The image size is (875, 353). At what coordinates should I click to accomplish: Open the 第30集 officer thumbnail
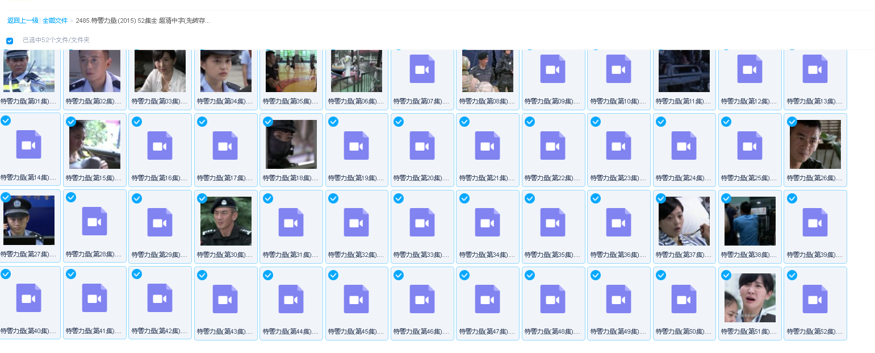tap(225, 221)
